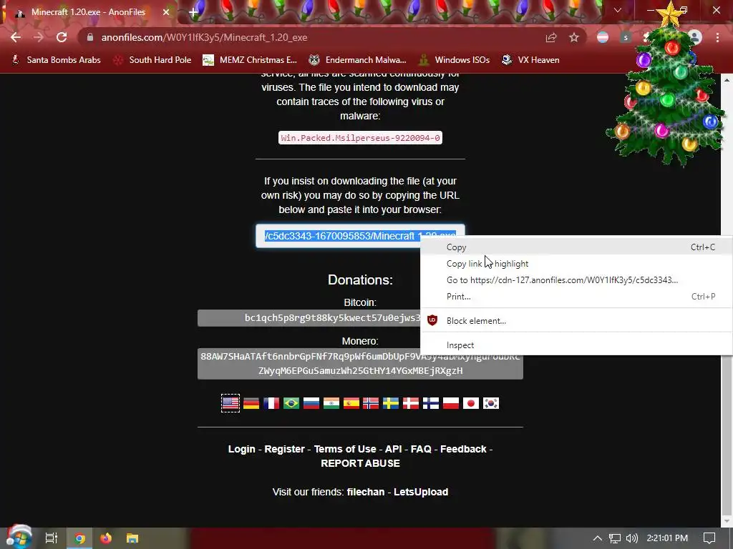Select the French flag language
733x549 pixels.
click(x=271, y=403)
